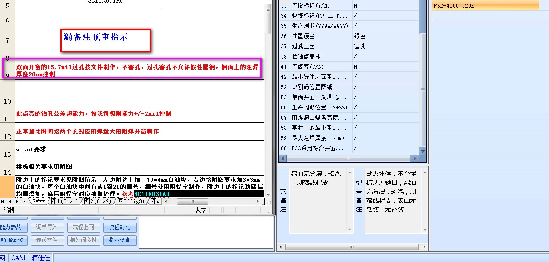Click into the 工艺备注 text box
Screen dimensions: 549x262
pos(318,200)
